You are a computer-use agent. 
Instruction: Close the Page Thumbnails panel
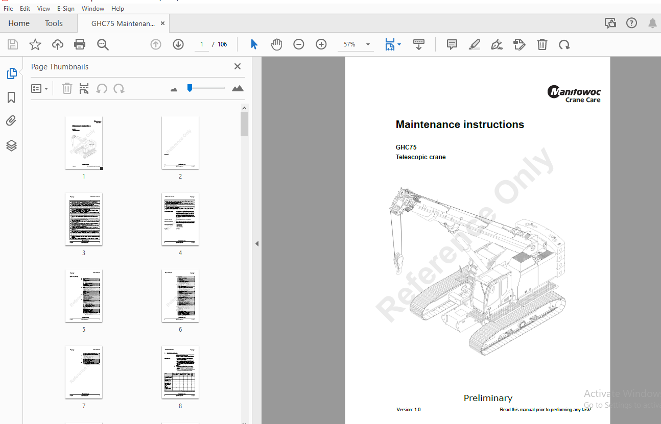coord(238,66)
